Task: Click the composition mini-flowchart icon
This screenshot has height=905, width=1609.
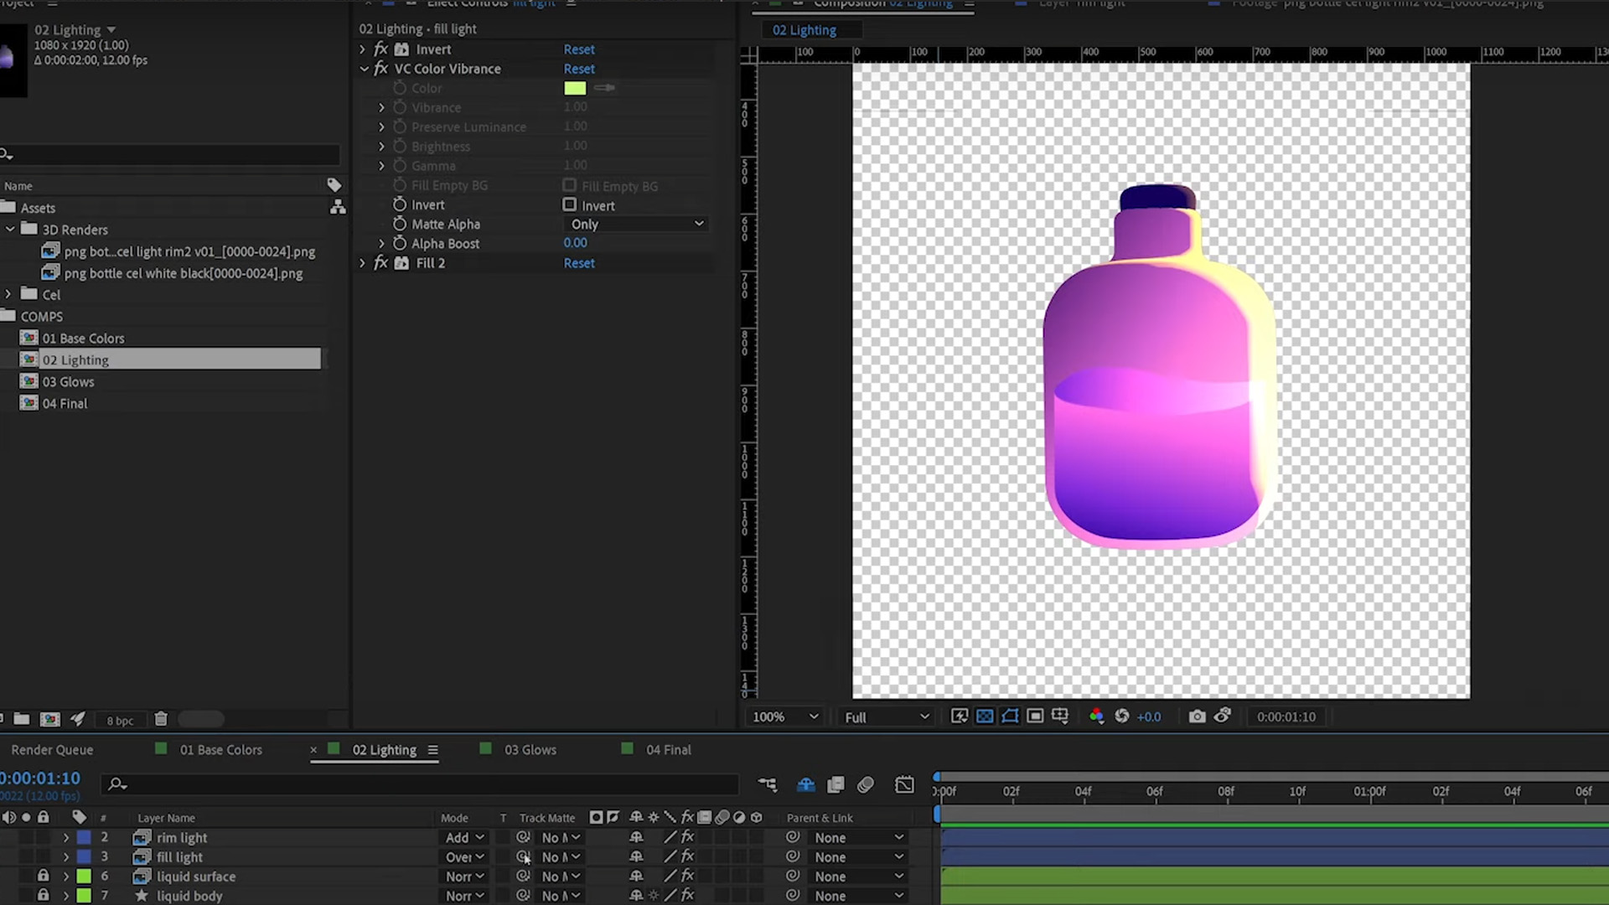Action: pos(767,784)
